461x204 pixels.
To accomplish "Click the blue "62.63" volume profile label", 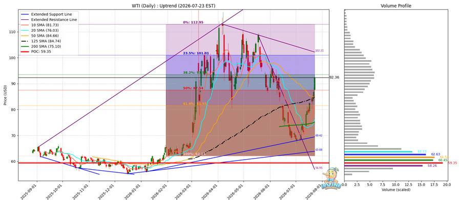I will [x=435, y=154].
